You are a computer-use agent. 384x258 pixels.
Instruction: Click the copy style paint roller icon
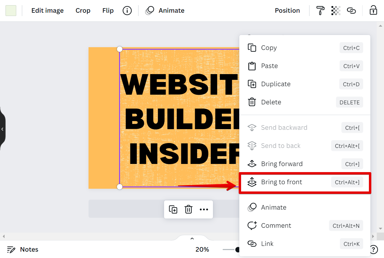click(x=320, y=11)
